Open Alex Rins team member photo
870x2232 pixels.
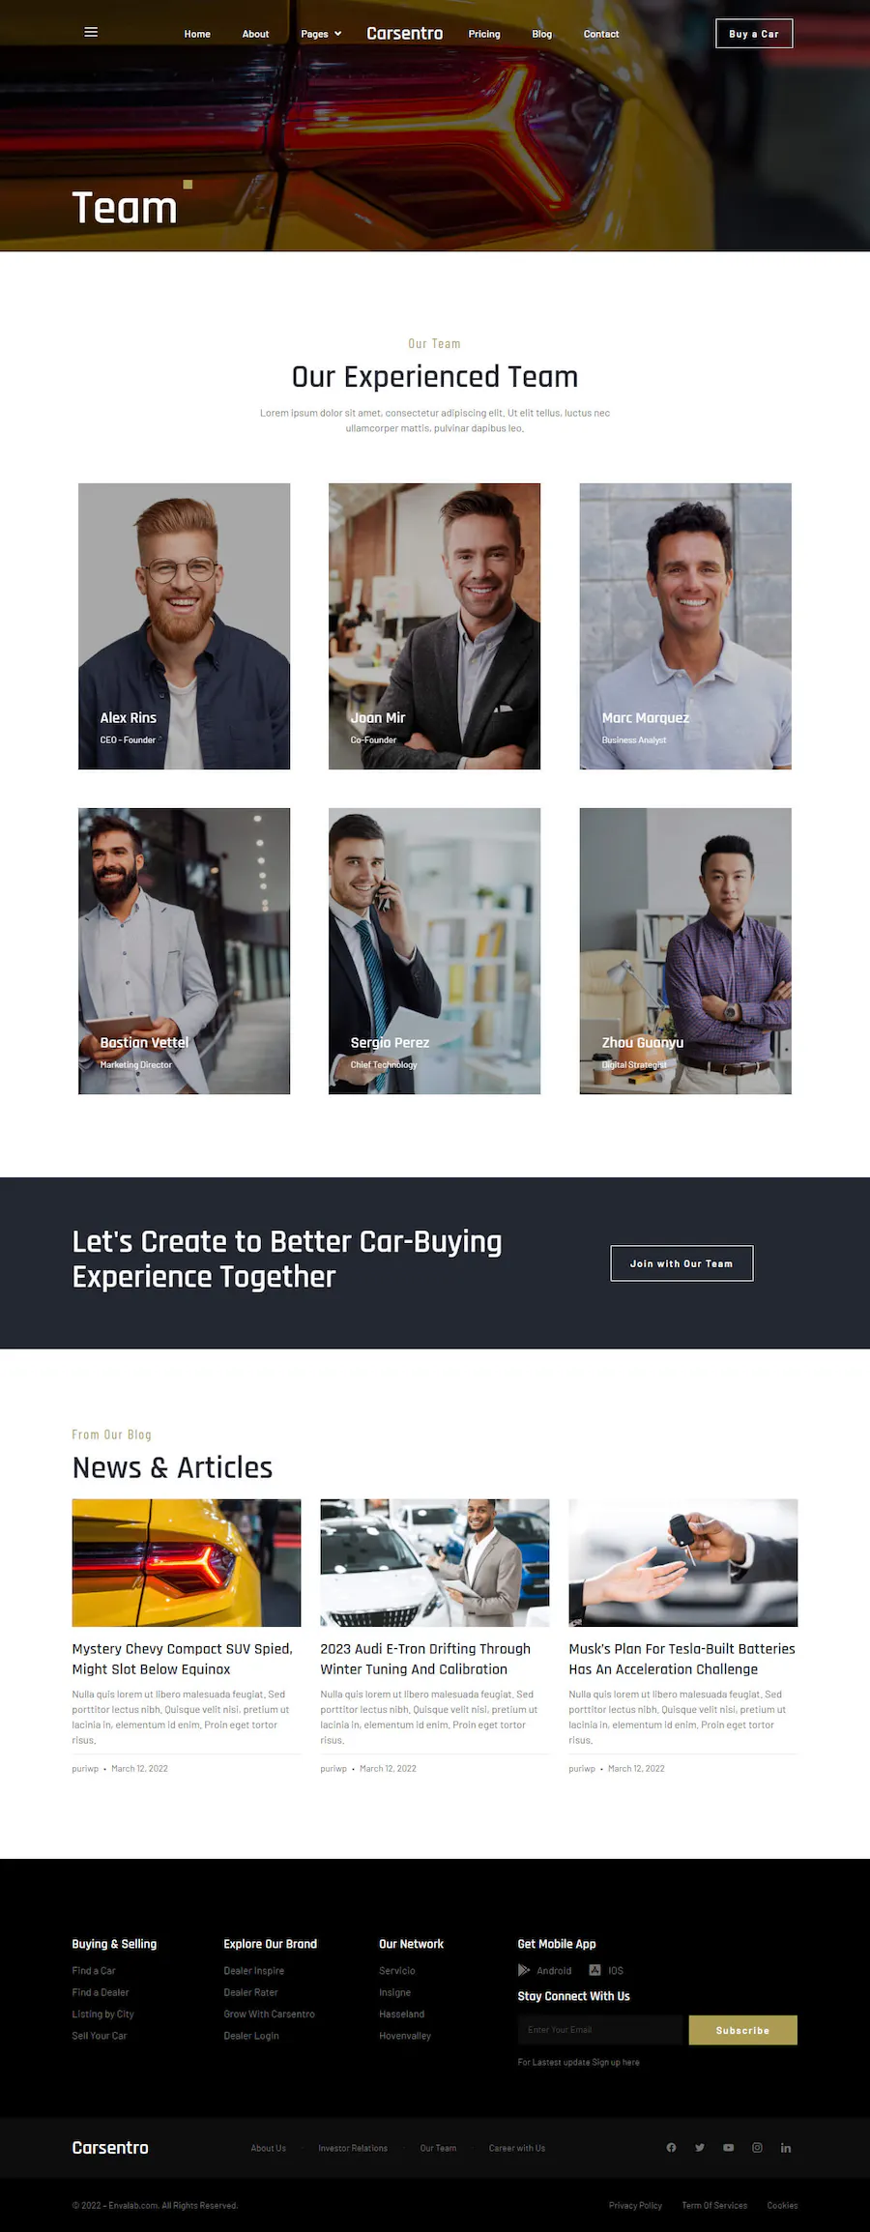(184, 626)
